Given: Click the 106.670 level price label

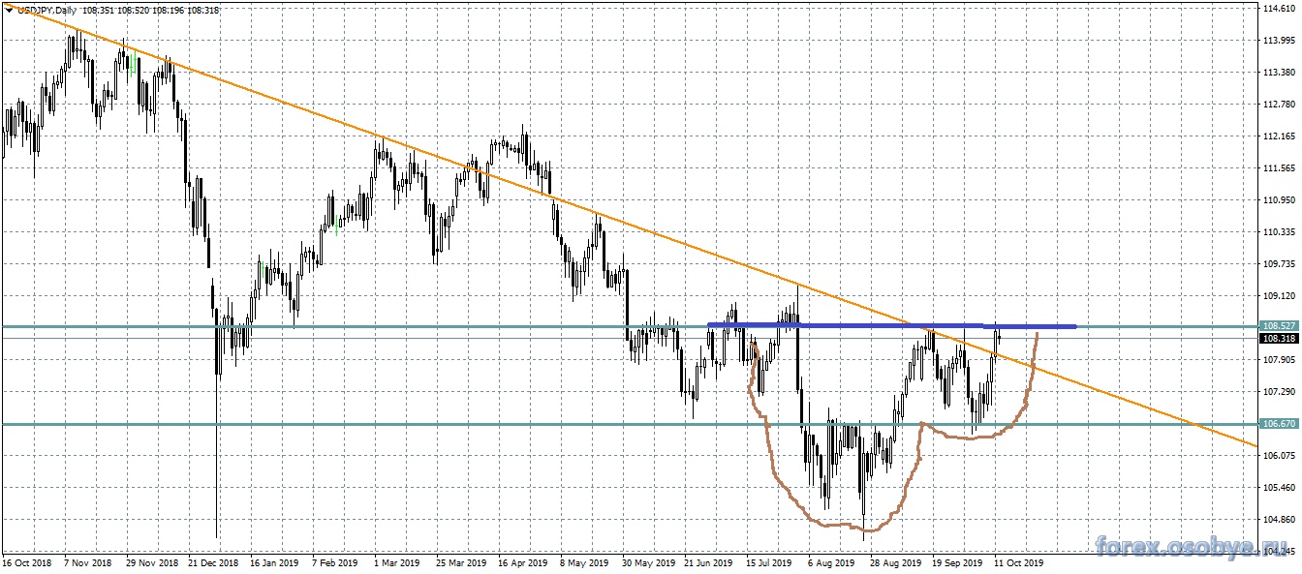Looking at the screenshot, I should (1278, 424).
